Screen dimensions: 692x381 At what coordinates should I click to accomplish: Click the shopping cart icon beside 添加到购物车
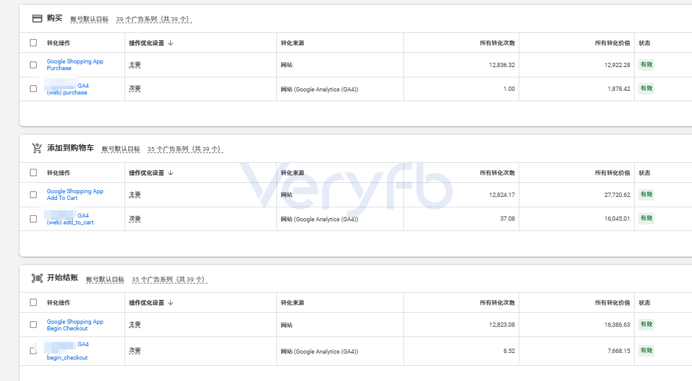click(x=37, y=148)
